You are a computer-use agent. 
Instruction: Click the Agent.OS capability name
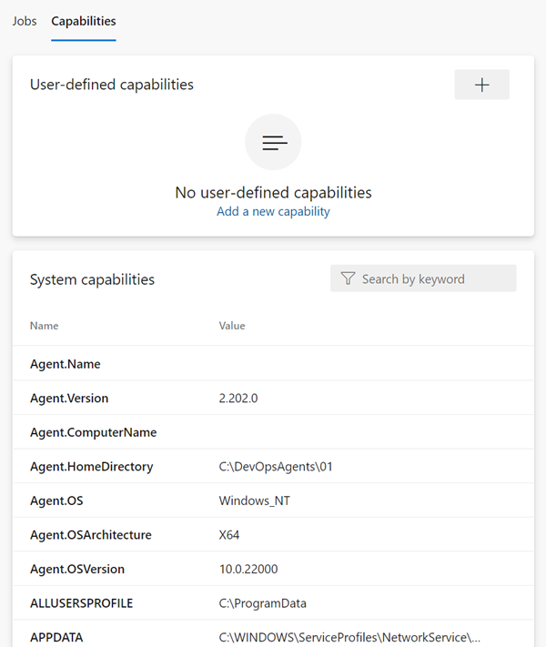click(56, 500)
